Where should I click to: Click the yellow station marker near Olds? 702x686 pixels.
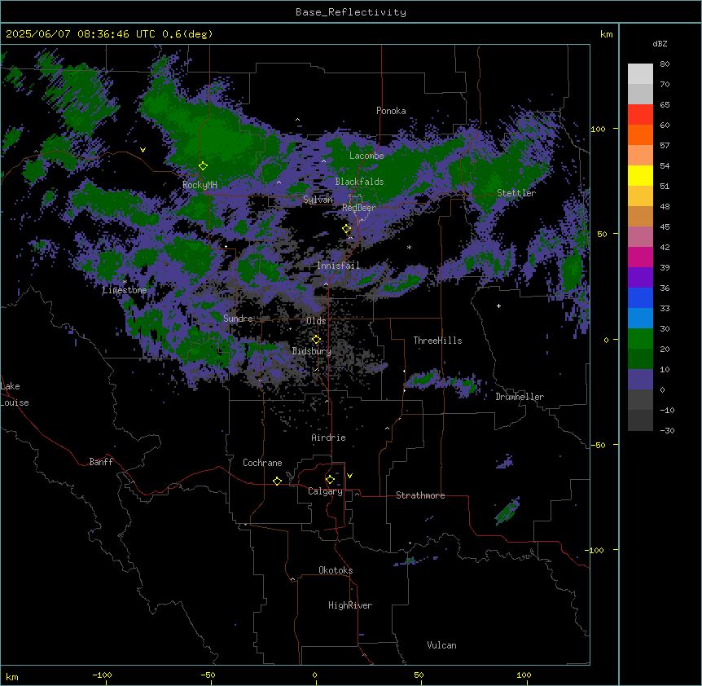point(316,340)
